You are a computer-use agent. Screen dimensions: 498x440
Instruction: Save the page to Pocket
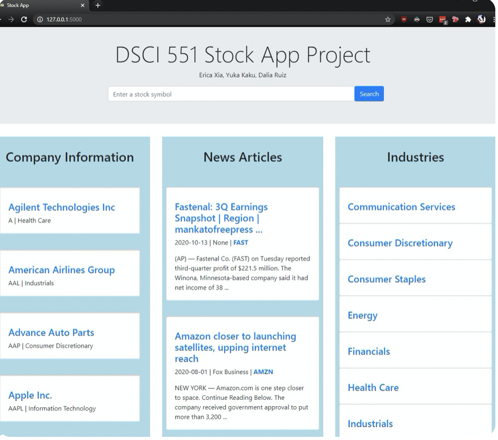click(430, 19)
